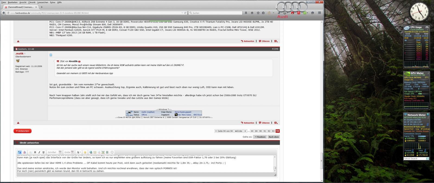The height and width of the screenshot is (183, 434).
Task: Click the red + Antworten button
Action: 23,131
